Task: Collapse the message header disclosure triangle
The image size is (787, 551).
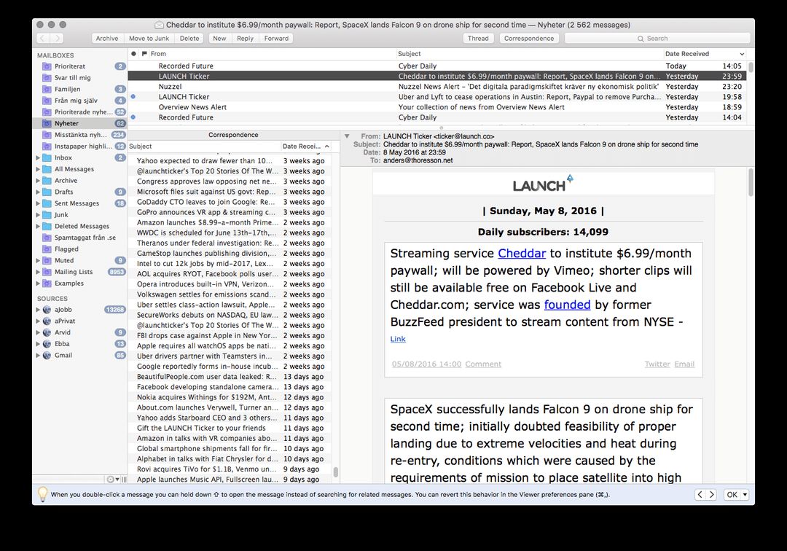Action: (347, 136)
